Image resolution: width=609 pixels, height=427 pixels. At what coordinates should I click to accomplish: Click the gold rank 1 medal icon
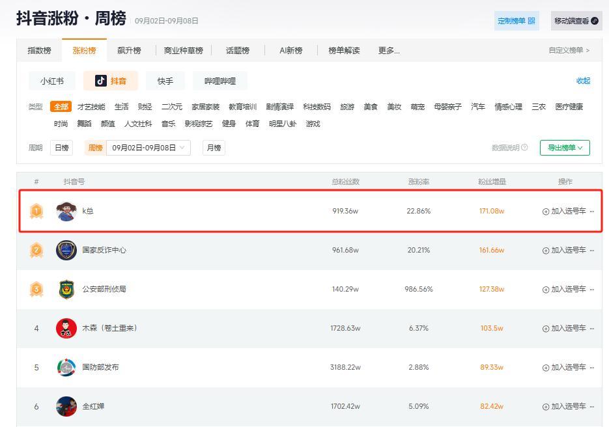pos(36,211)
